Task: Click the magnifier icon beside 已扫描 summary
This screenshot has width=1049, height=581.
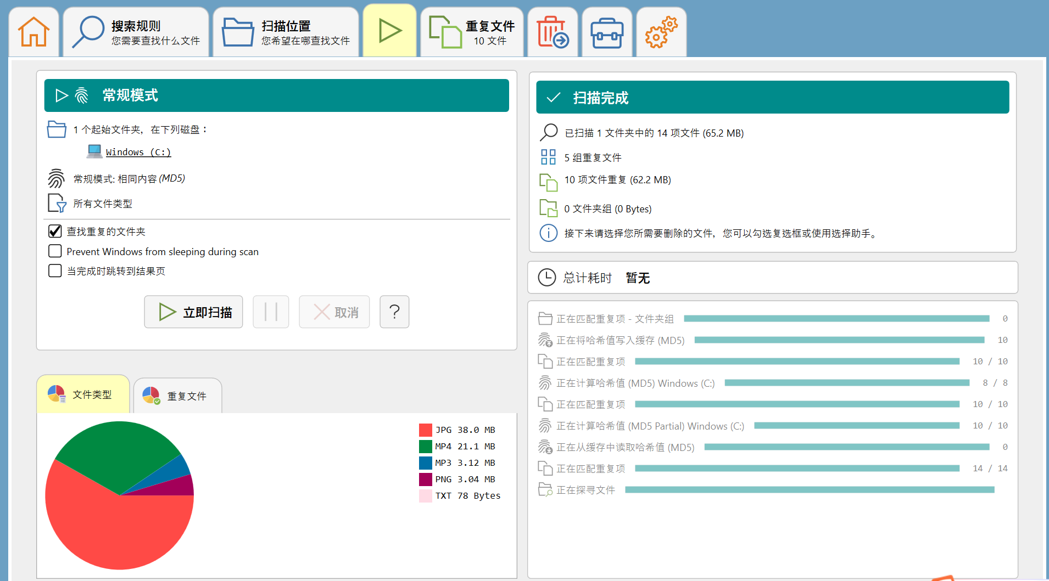Action: click(x=549, y=132)
